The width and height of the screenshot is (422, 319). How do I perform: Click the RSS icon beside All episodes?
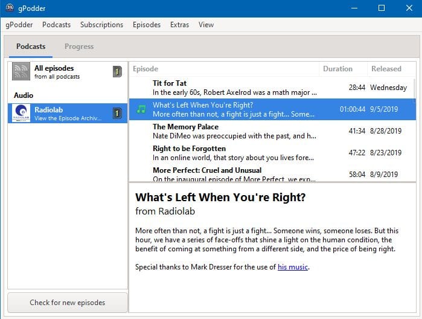click(22, 72)
